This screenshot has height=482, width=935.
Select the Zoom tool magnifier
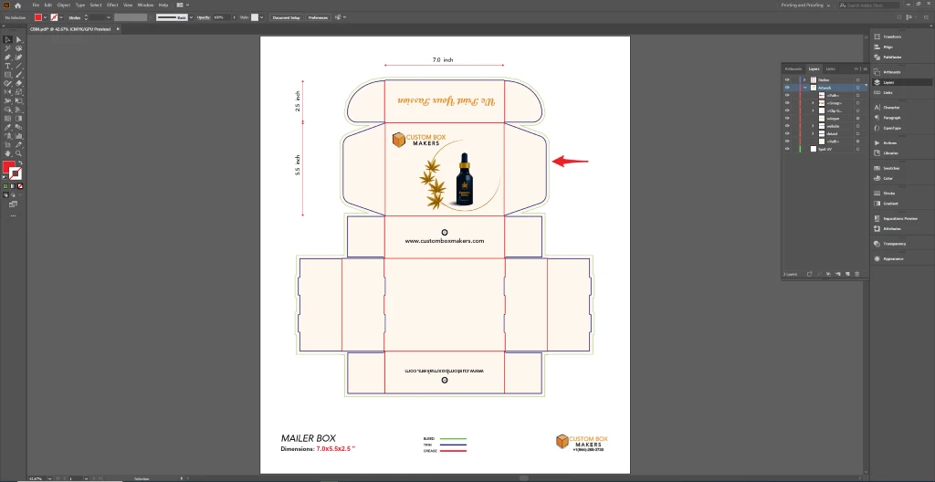19,152
